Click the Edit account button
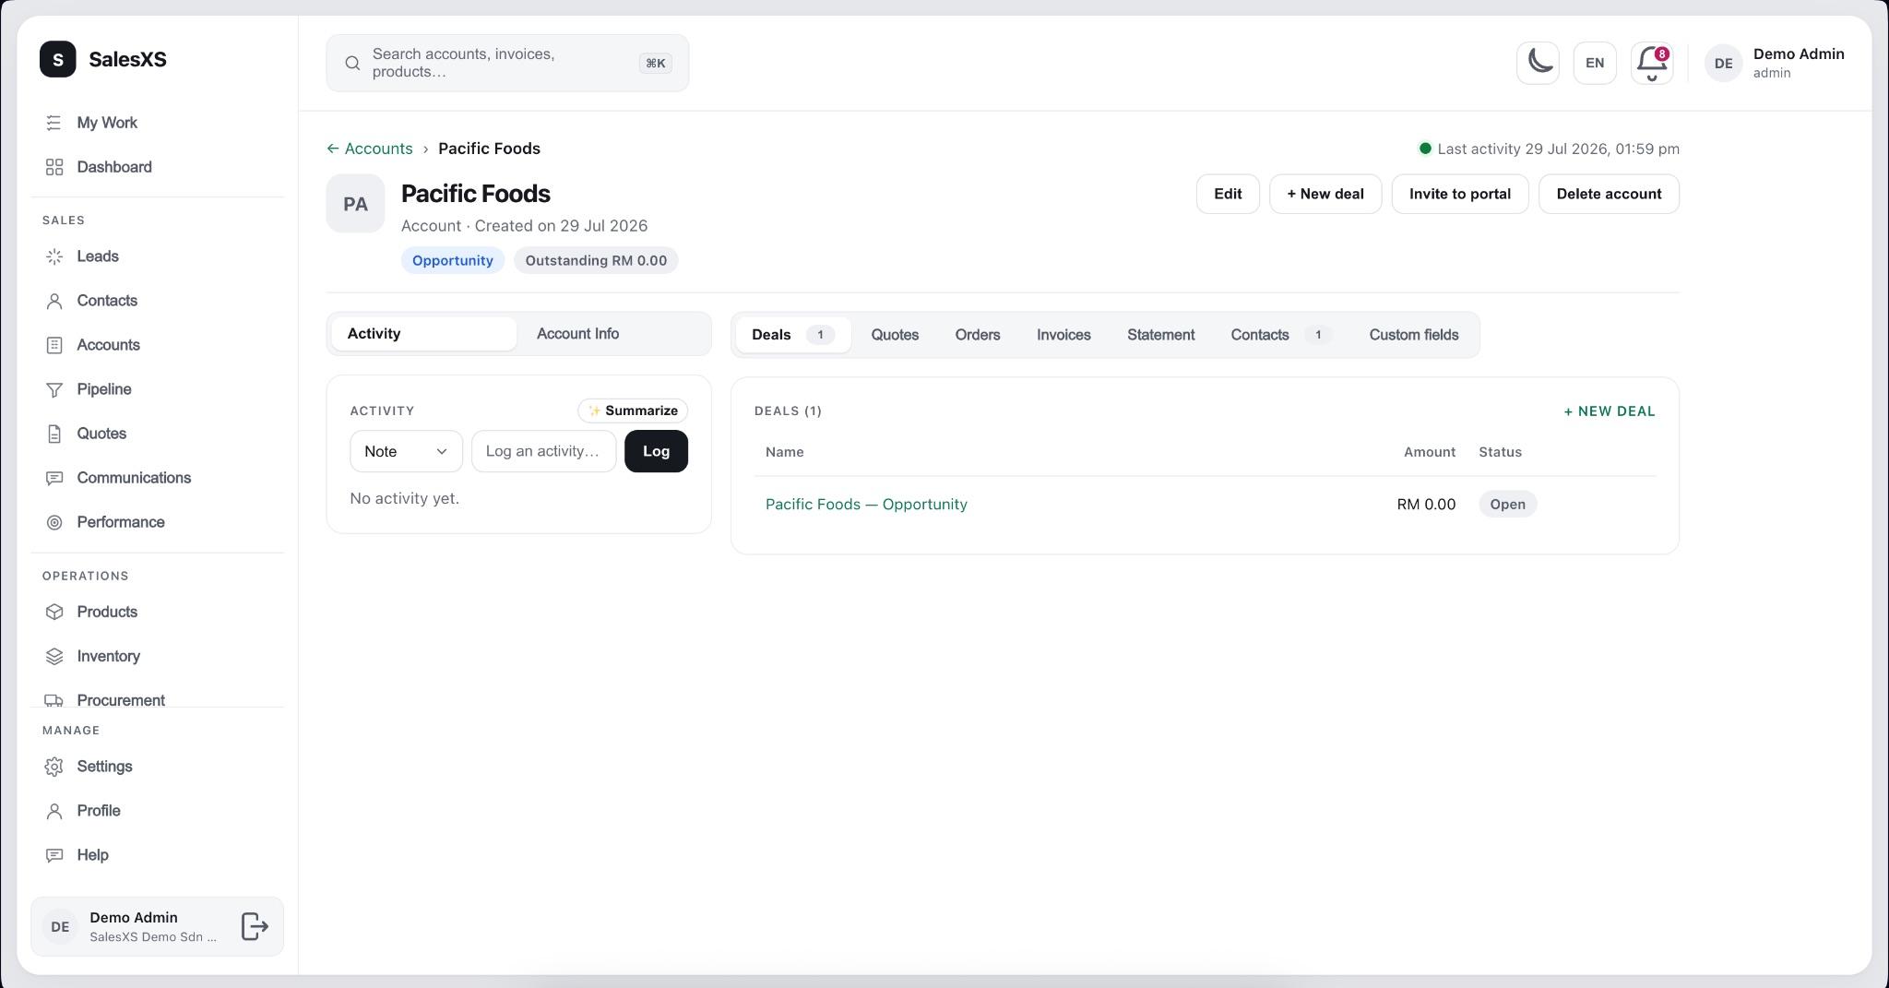Viewport: 1889px width, 988px height. click(1228, 194)
